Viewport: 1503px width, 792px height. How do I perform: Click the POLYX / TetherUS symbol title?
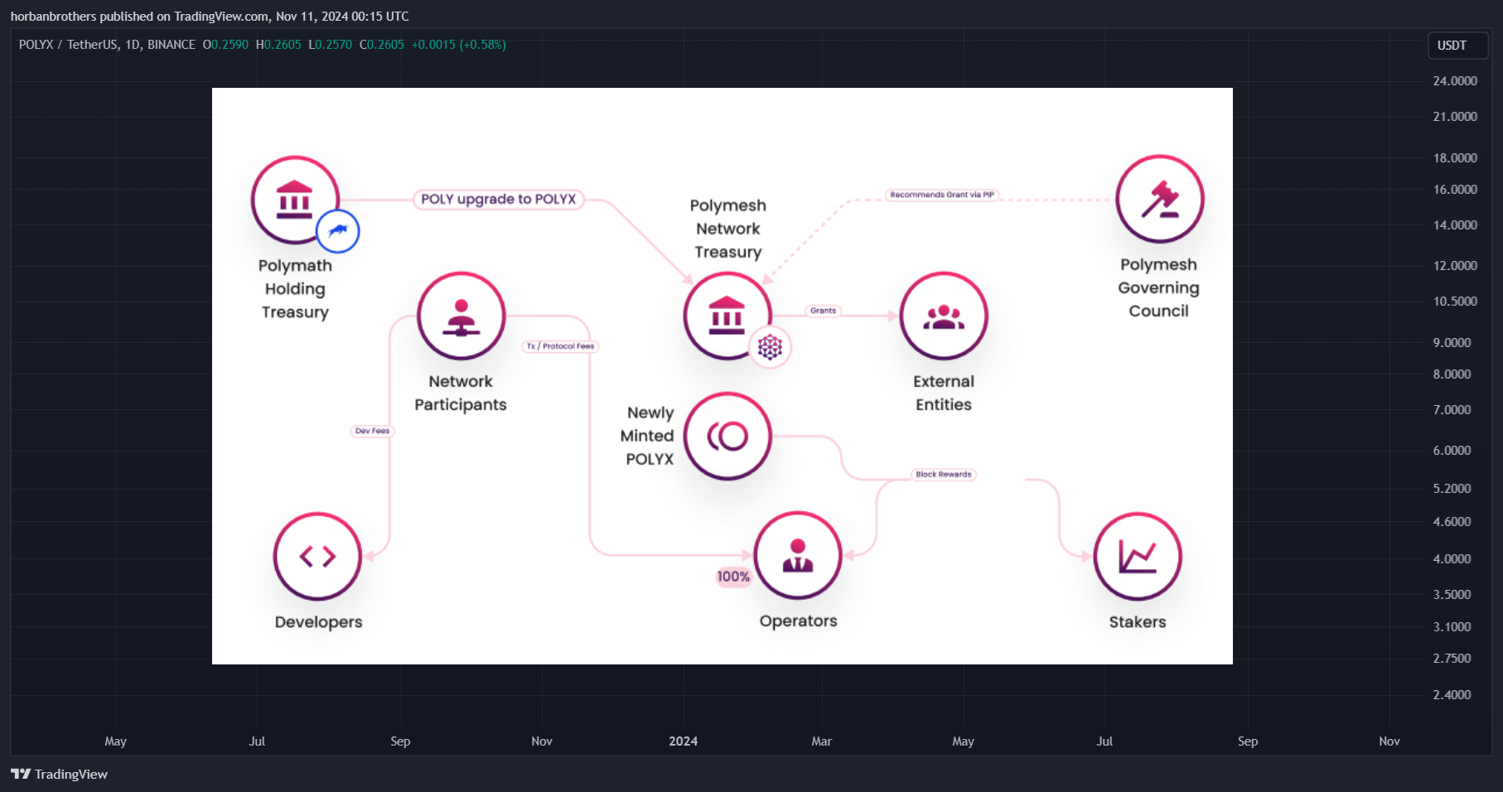tap(107, 45)
